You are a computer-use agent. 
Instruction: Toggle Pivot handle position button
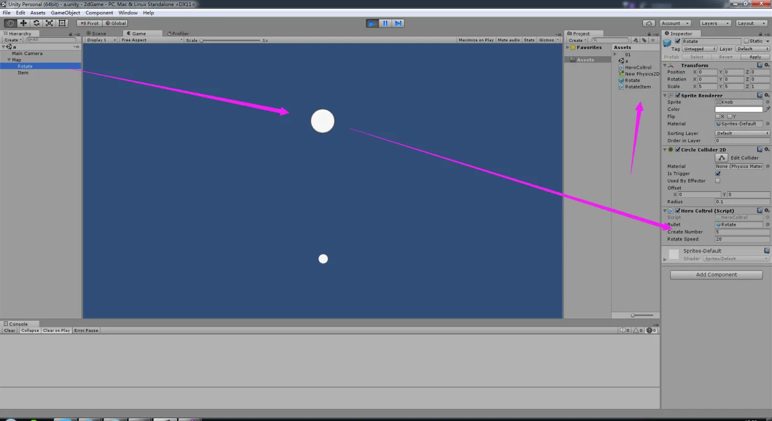pyautogui.click(x=89, y=23)
